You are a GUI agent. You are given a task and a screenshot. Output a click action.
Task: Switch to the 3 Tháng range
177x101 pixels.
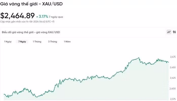tap(53, 41)
